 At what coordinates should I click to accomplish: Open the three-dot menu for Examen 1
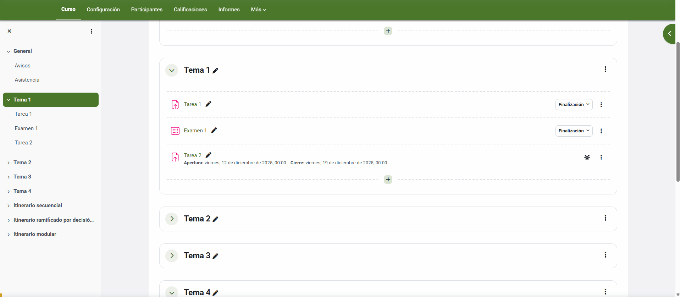(601, 131)
